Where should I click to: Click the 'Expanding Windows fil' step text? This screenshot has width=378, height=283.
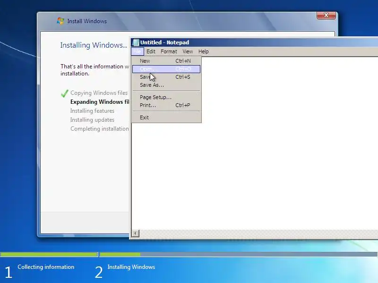pos(100,102)
